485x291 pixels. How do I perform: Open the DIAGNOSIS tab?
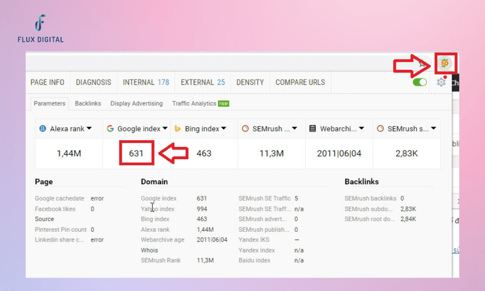tap(94, 82)
